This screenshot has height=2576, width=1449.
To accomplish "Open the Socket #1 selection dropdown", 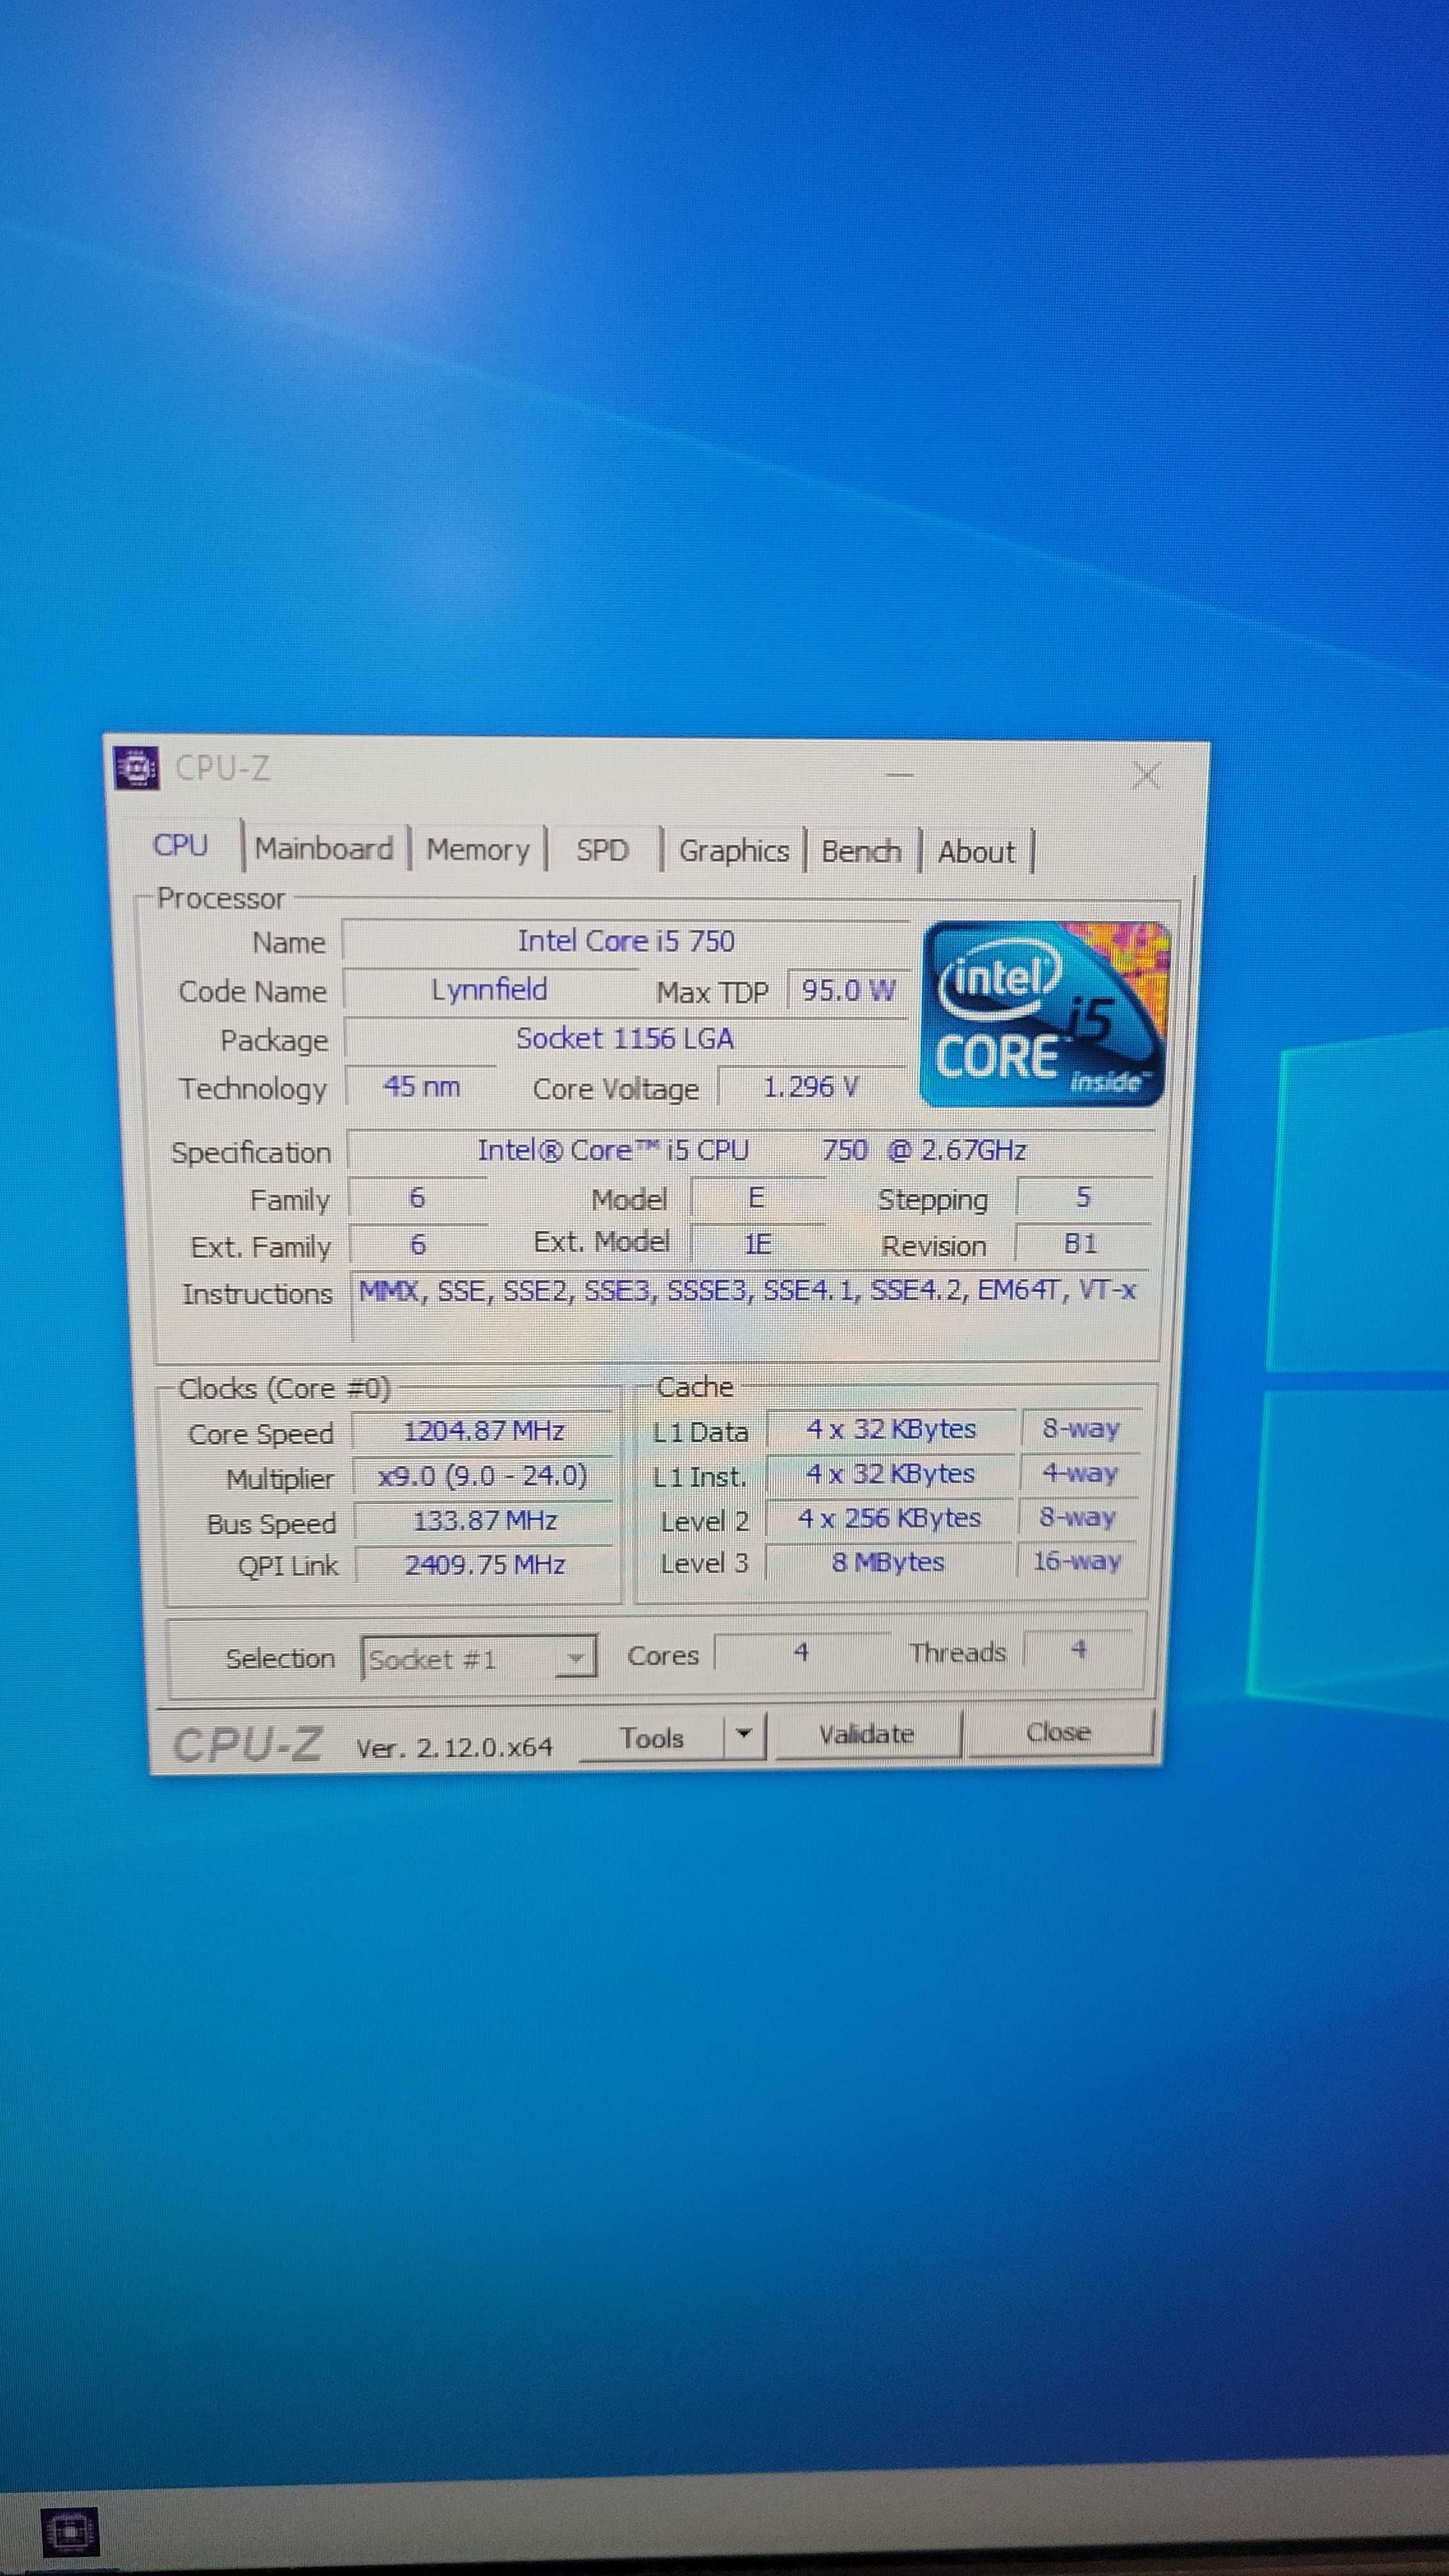I will 478,1659.
